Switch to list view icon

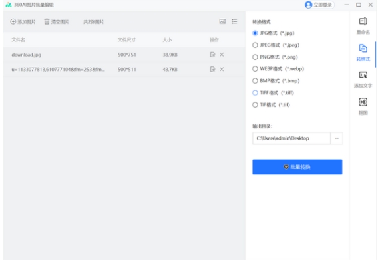coord(234,21)
